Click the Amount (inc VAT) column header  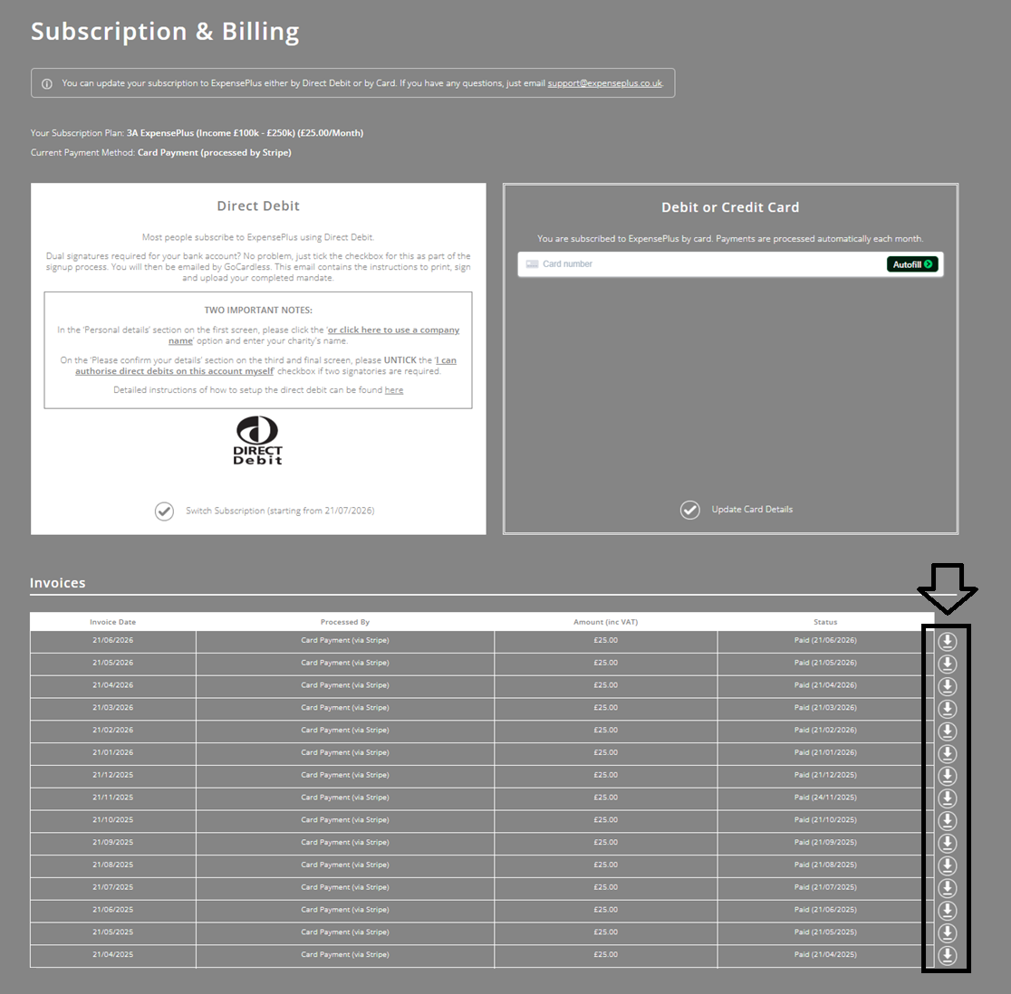tap(605, 622)
